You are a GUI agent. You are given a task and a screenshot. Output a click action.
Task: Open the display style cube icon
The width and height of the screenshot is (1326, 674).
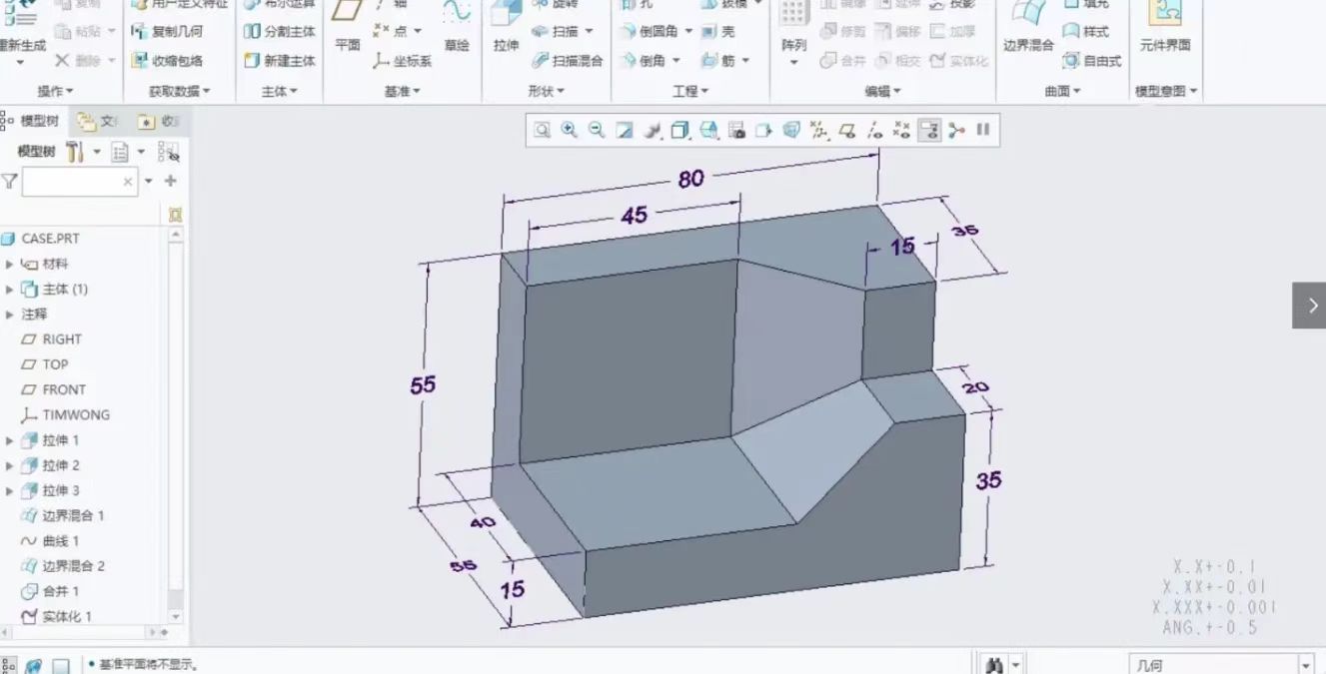click(x=680, y=130)
